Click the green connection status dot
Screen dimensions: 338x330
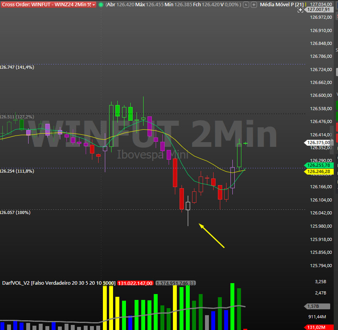[x=101, y=5]
